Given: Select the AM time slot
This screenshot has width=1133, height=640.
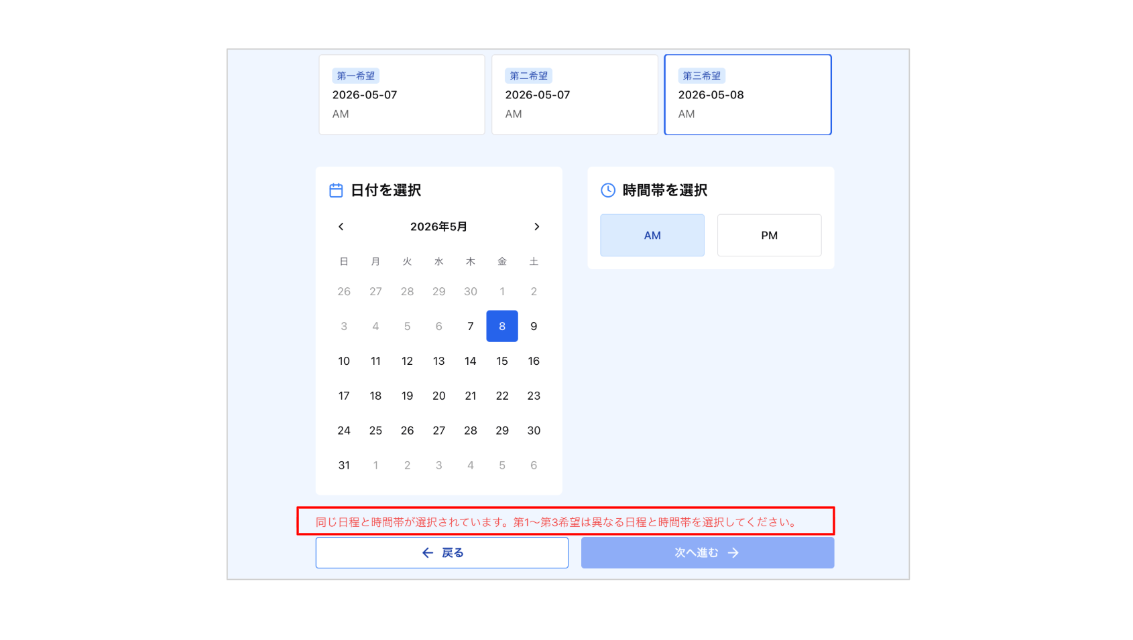Looking at the screenshot, I should (652, 235).
